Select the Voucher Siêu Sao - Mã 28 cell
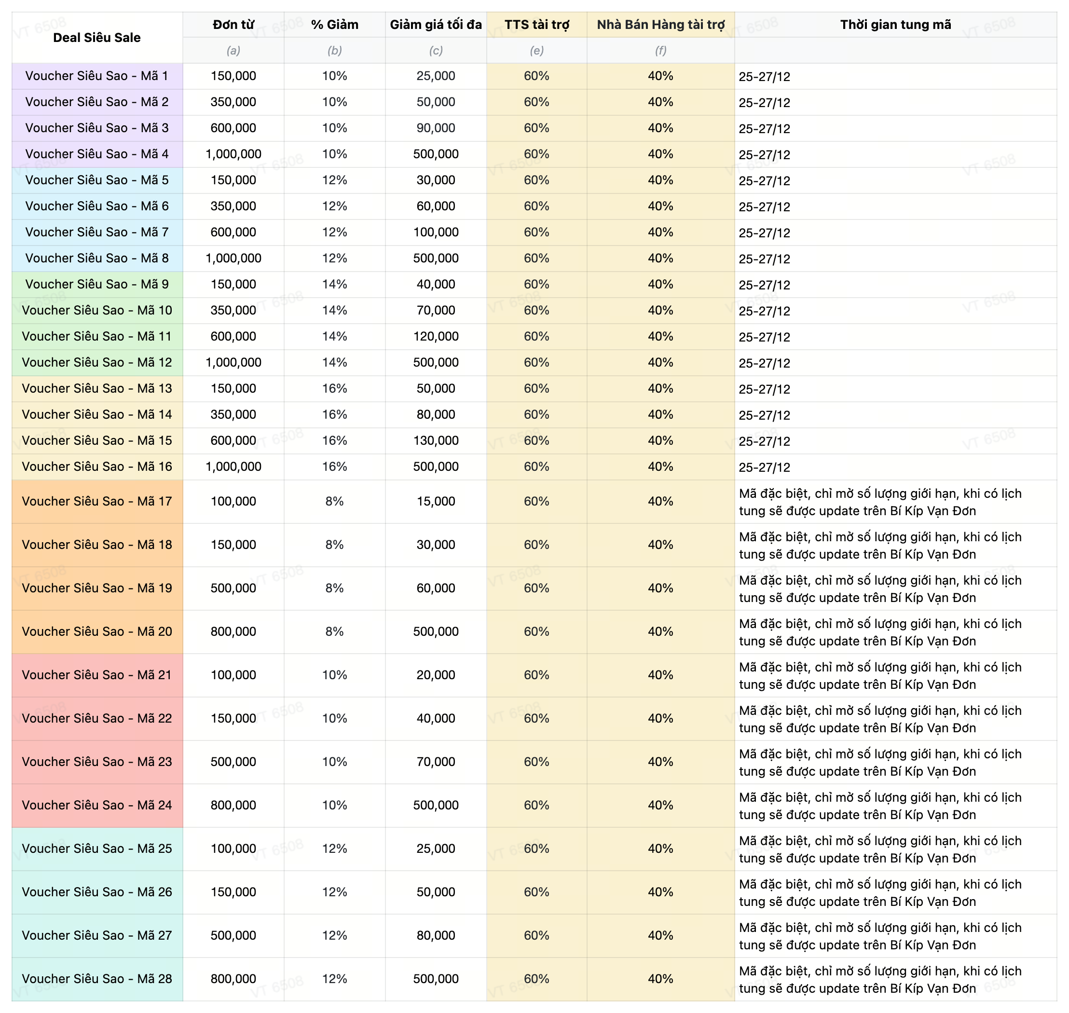 [x=96, y=978]
